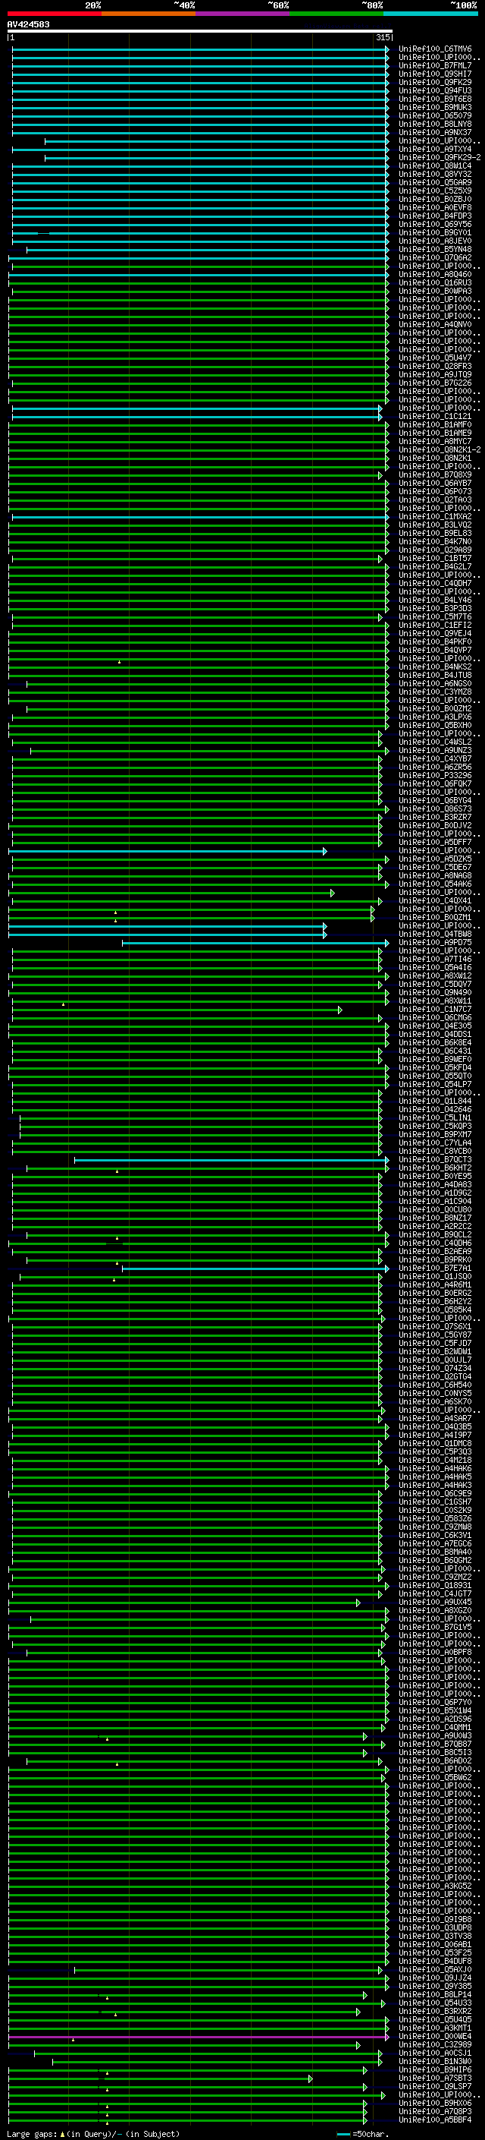Viewport: 485px width, 2140px height.
Task: Click the green alignment bar for UniRef100_C1N7C7
Action: [177, 1010]
